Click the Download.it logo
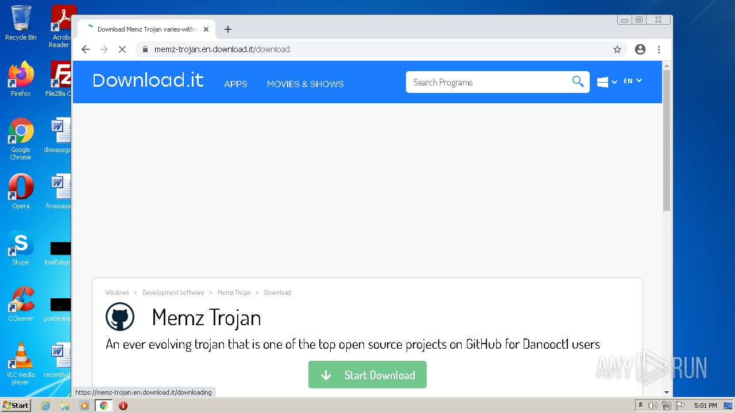The image size is (735, 413). click(x=148, y=80)
